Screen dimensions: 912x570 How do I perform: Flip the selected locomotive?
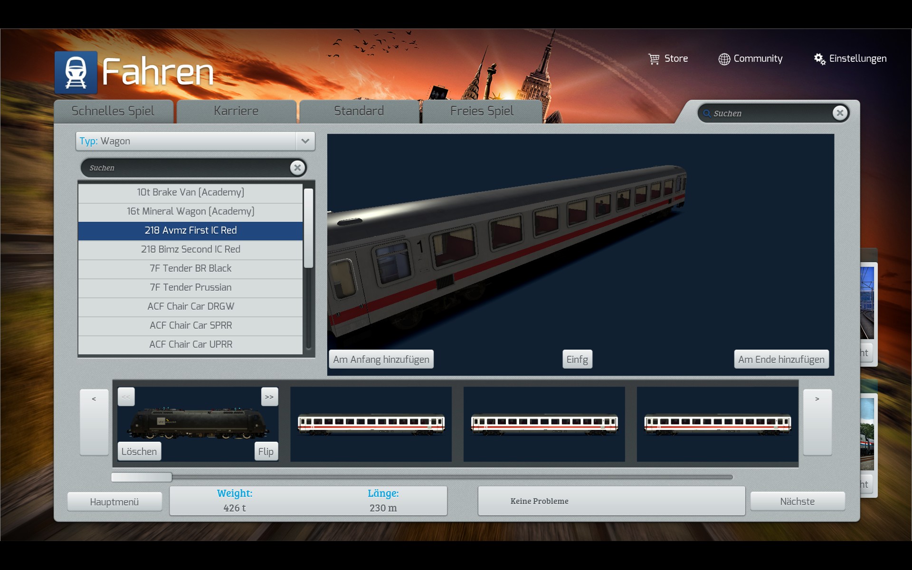pyautogui.click(x=266, y=451)
